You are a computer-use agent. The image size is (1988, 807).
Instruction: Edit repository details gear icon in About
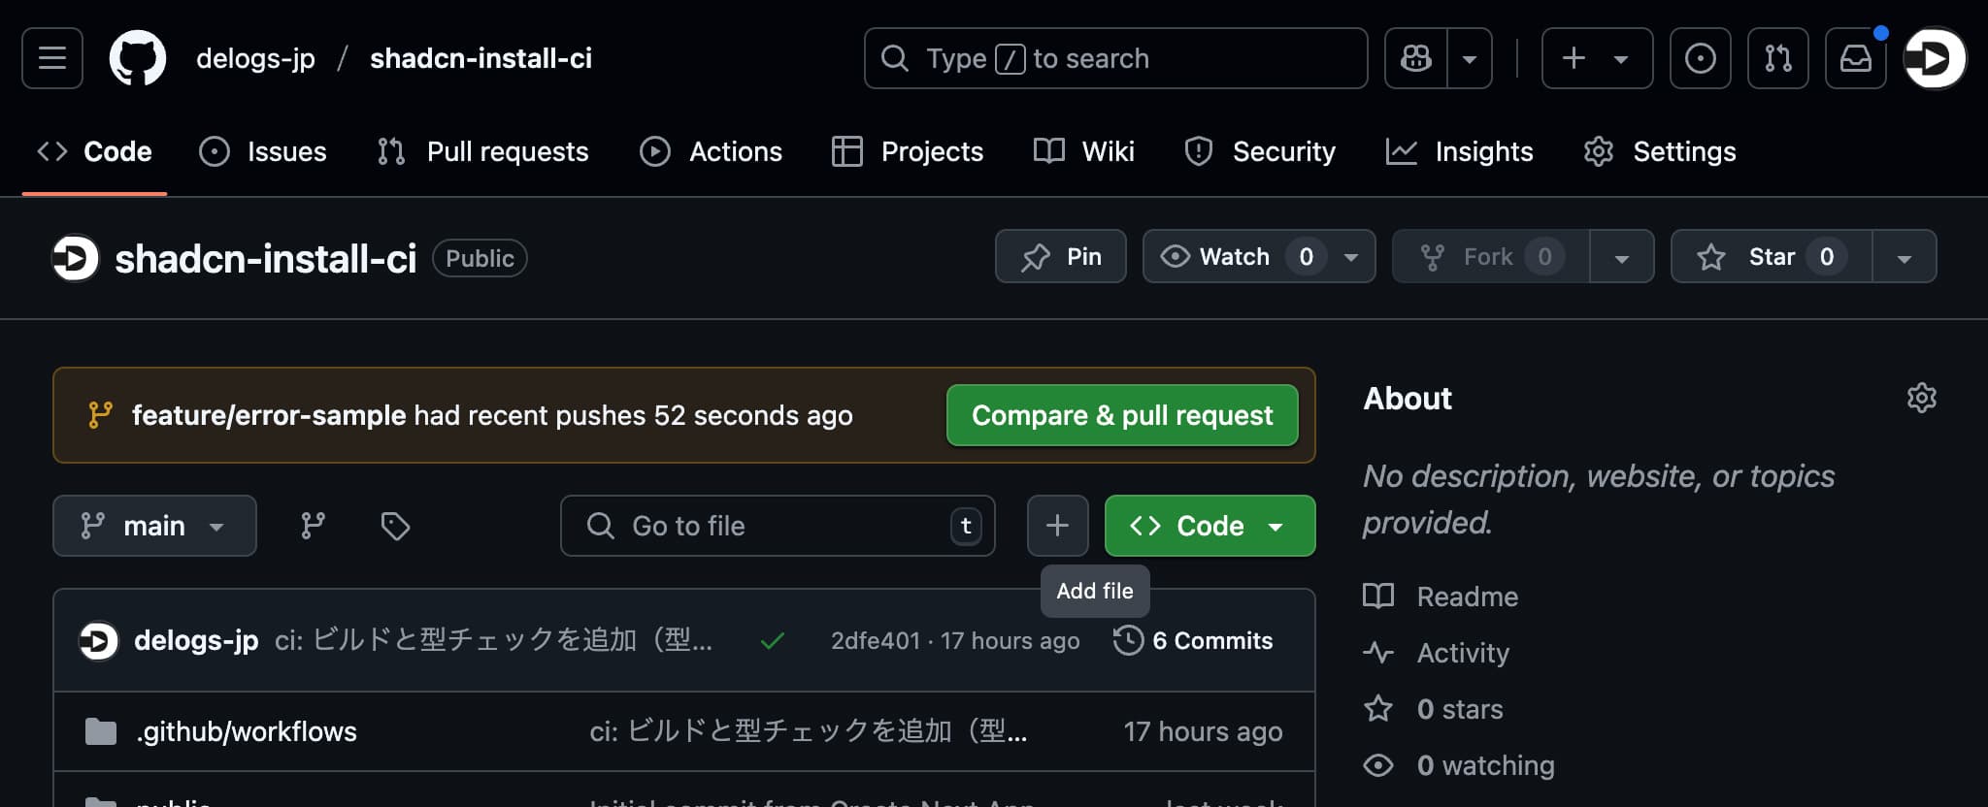coord(1921,398)
